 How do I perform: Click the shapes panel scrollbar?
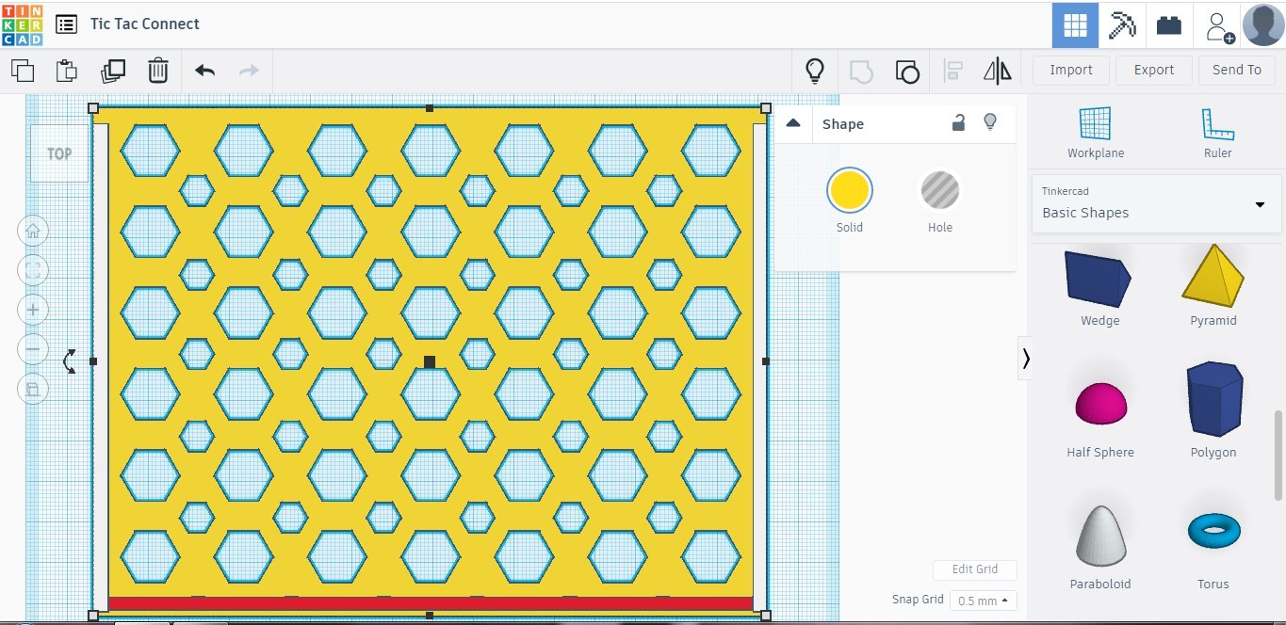1278,454
